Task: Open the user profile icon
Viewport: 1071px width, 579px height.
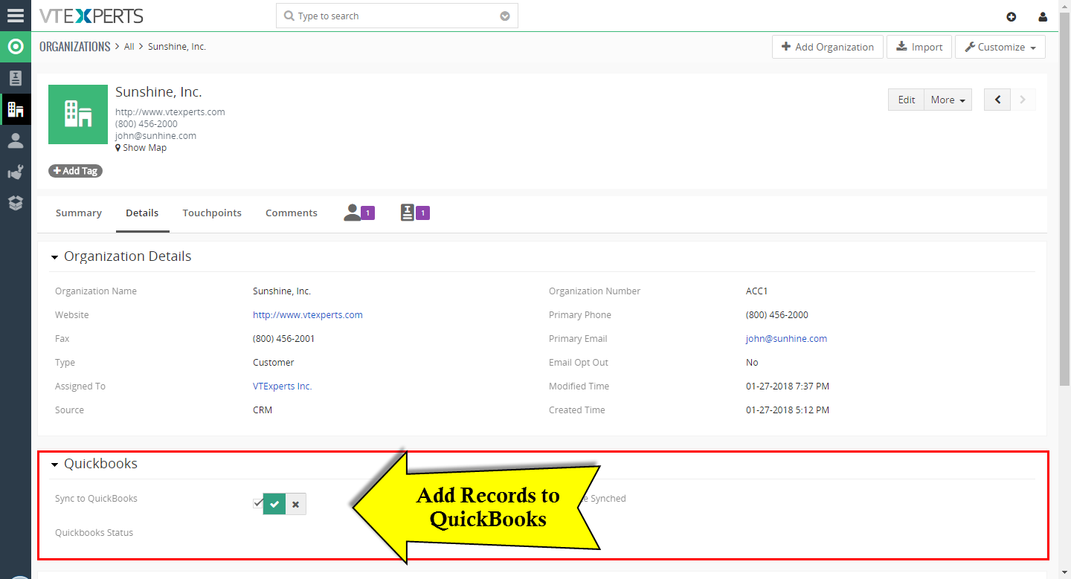Action: [x=1043, y=16]
